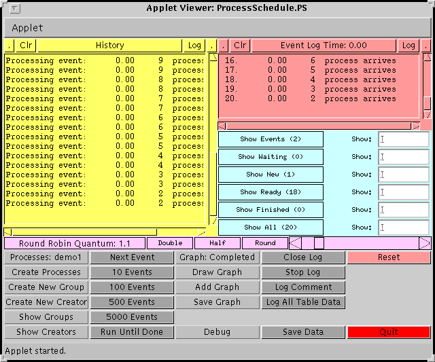Clear the Event Log with Clr button
Image resolution: width=435 pixels, height=362 pixels.
tap(241, 46)
